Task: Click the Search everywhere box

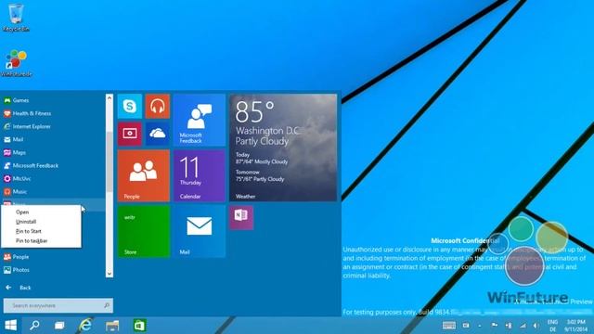Action: [x=58, y=305]
